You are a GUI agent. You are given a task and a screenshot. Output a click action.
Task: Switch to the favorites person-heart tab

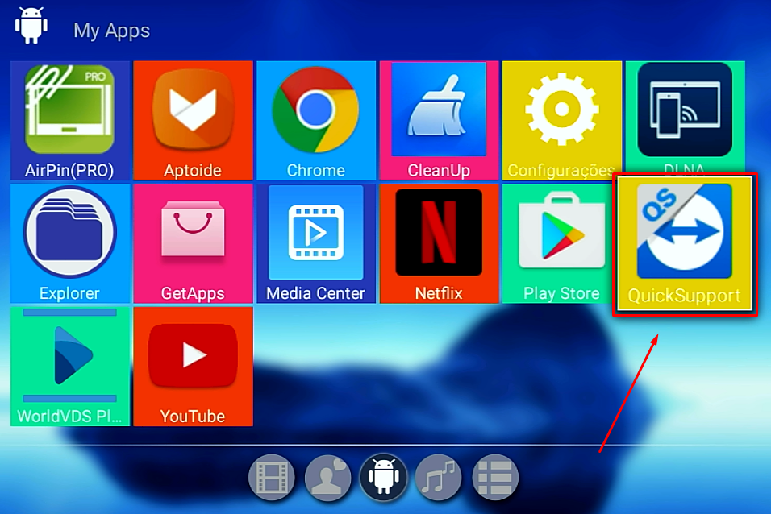point(327,478)
